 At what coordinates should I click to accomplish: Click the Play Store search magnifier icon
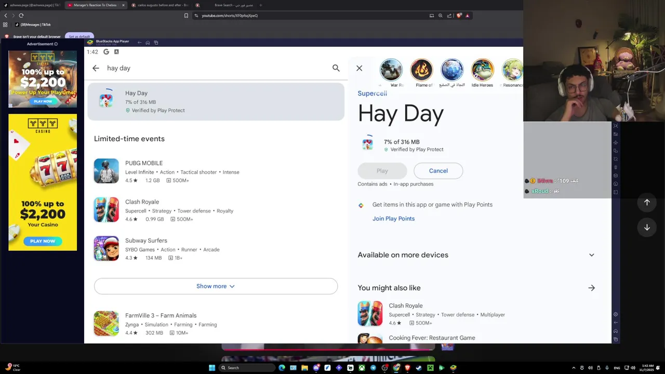[336, 68]
